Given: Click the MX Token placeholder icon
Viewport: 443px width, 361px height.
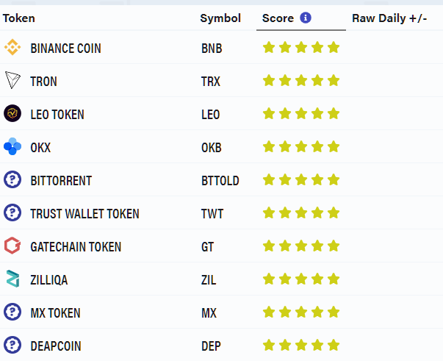Looking at the screenshot, I should tap(12, 312).
